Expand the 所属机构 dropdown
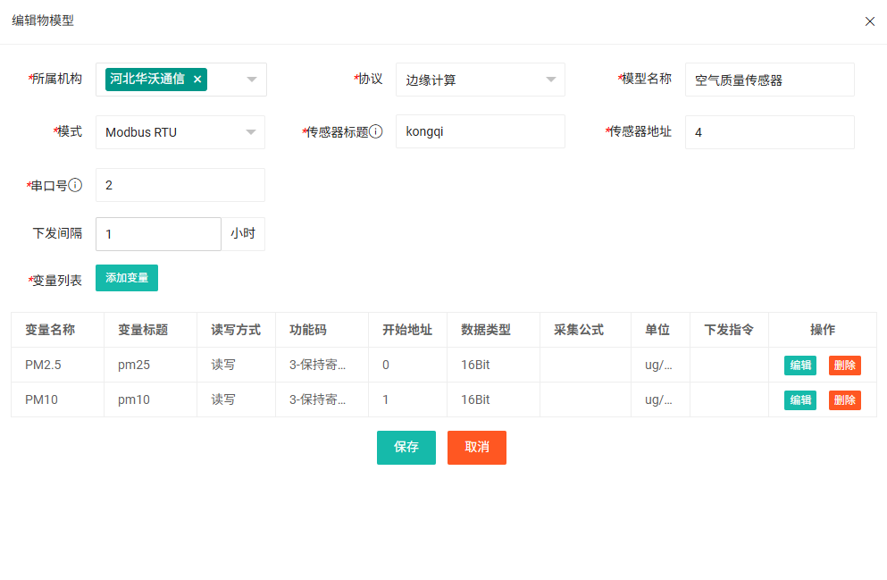Viewport: 887px width, 580px height. tap(251, 80)
